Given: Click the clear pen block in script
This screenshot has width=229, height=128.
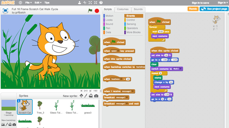Looking at the screenshot, I should 154,64.
